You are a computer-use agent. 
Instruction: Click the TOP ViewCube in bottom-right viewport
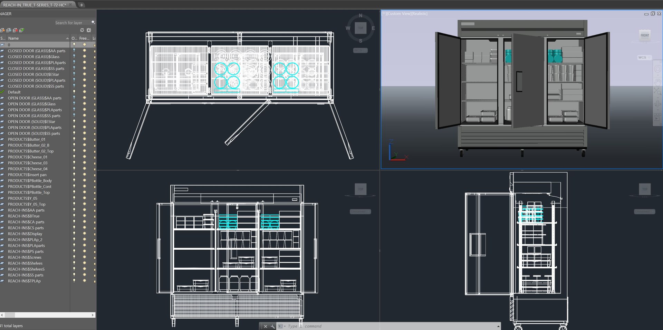coord(645,189)
